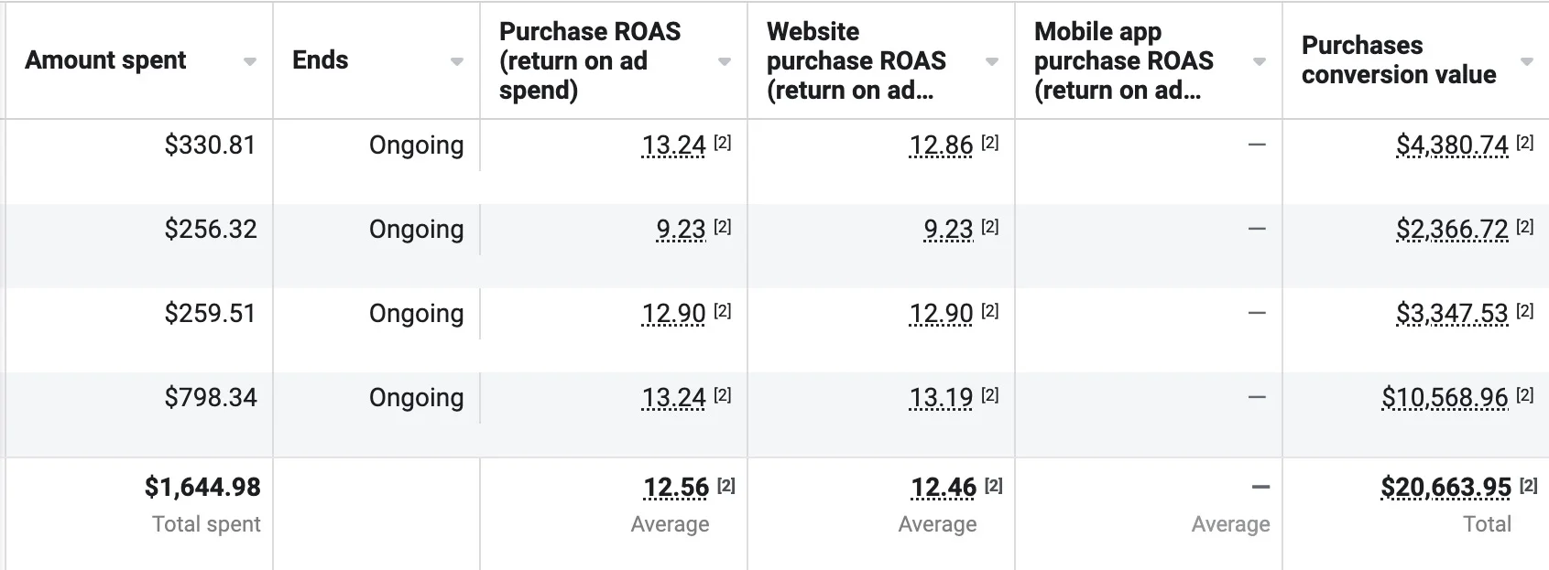Click the $2,366.72 purchases conversion value
Screen dimensions: 1549x570
[1452, 230]
